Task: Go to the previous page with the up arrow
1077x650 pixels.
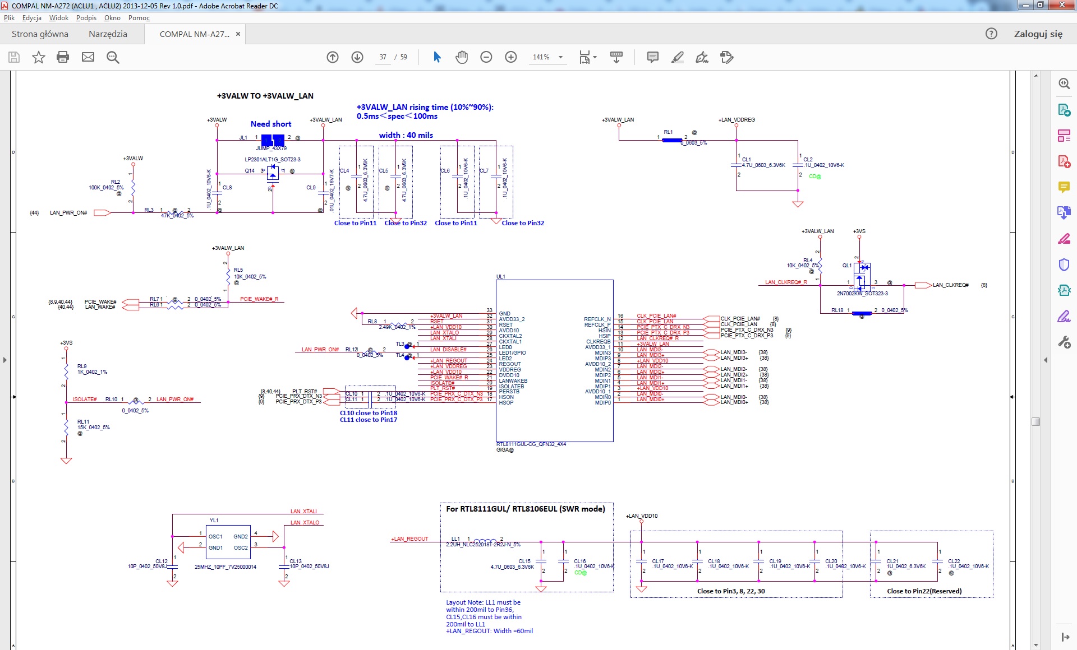Action: [333, 57]
